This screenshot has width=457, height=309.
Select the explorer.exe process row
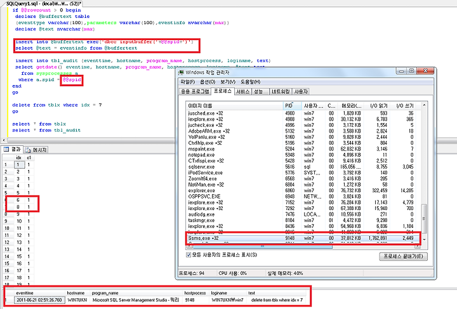(303, 191)
